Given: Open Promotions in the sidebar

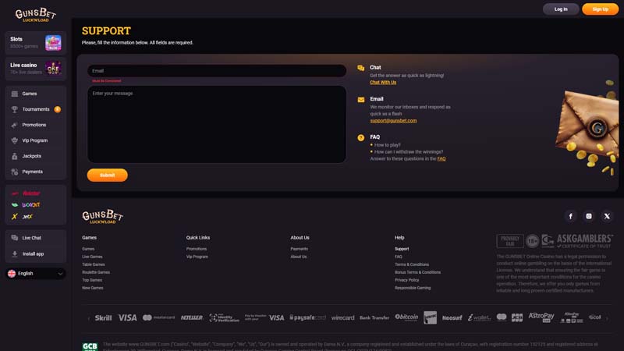Looking at the screenshot, I should point(35,125).
